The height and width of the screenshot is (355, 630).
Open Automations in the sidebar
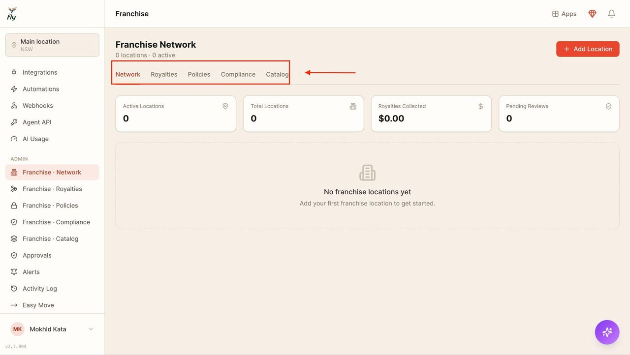pyautogui.click(x=52, y=89)
